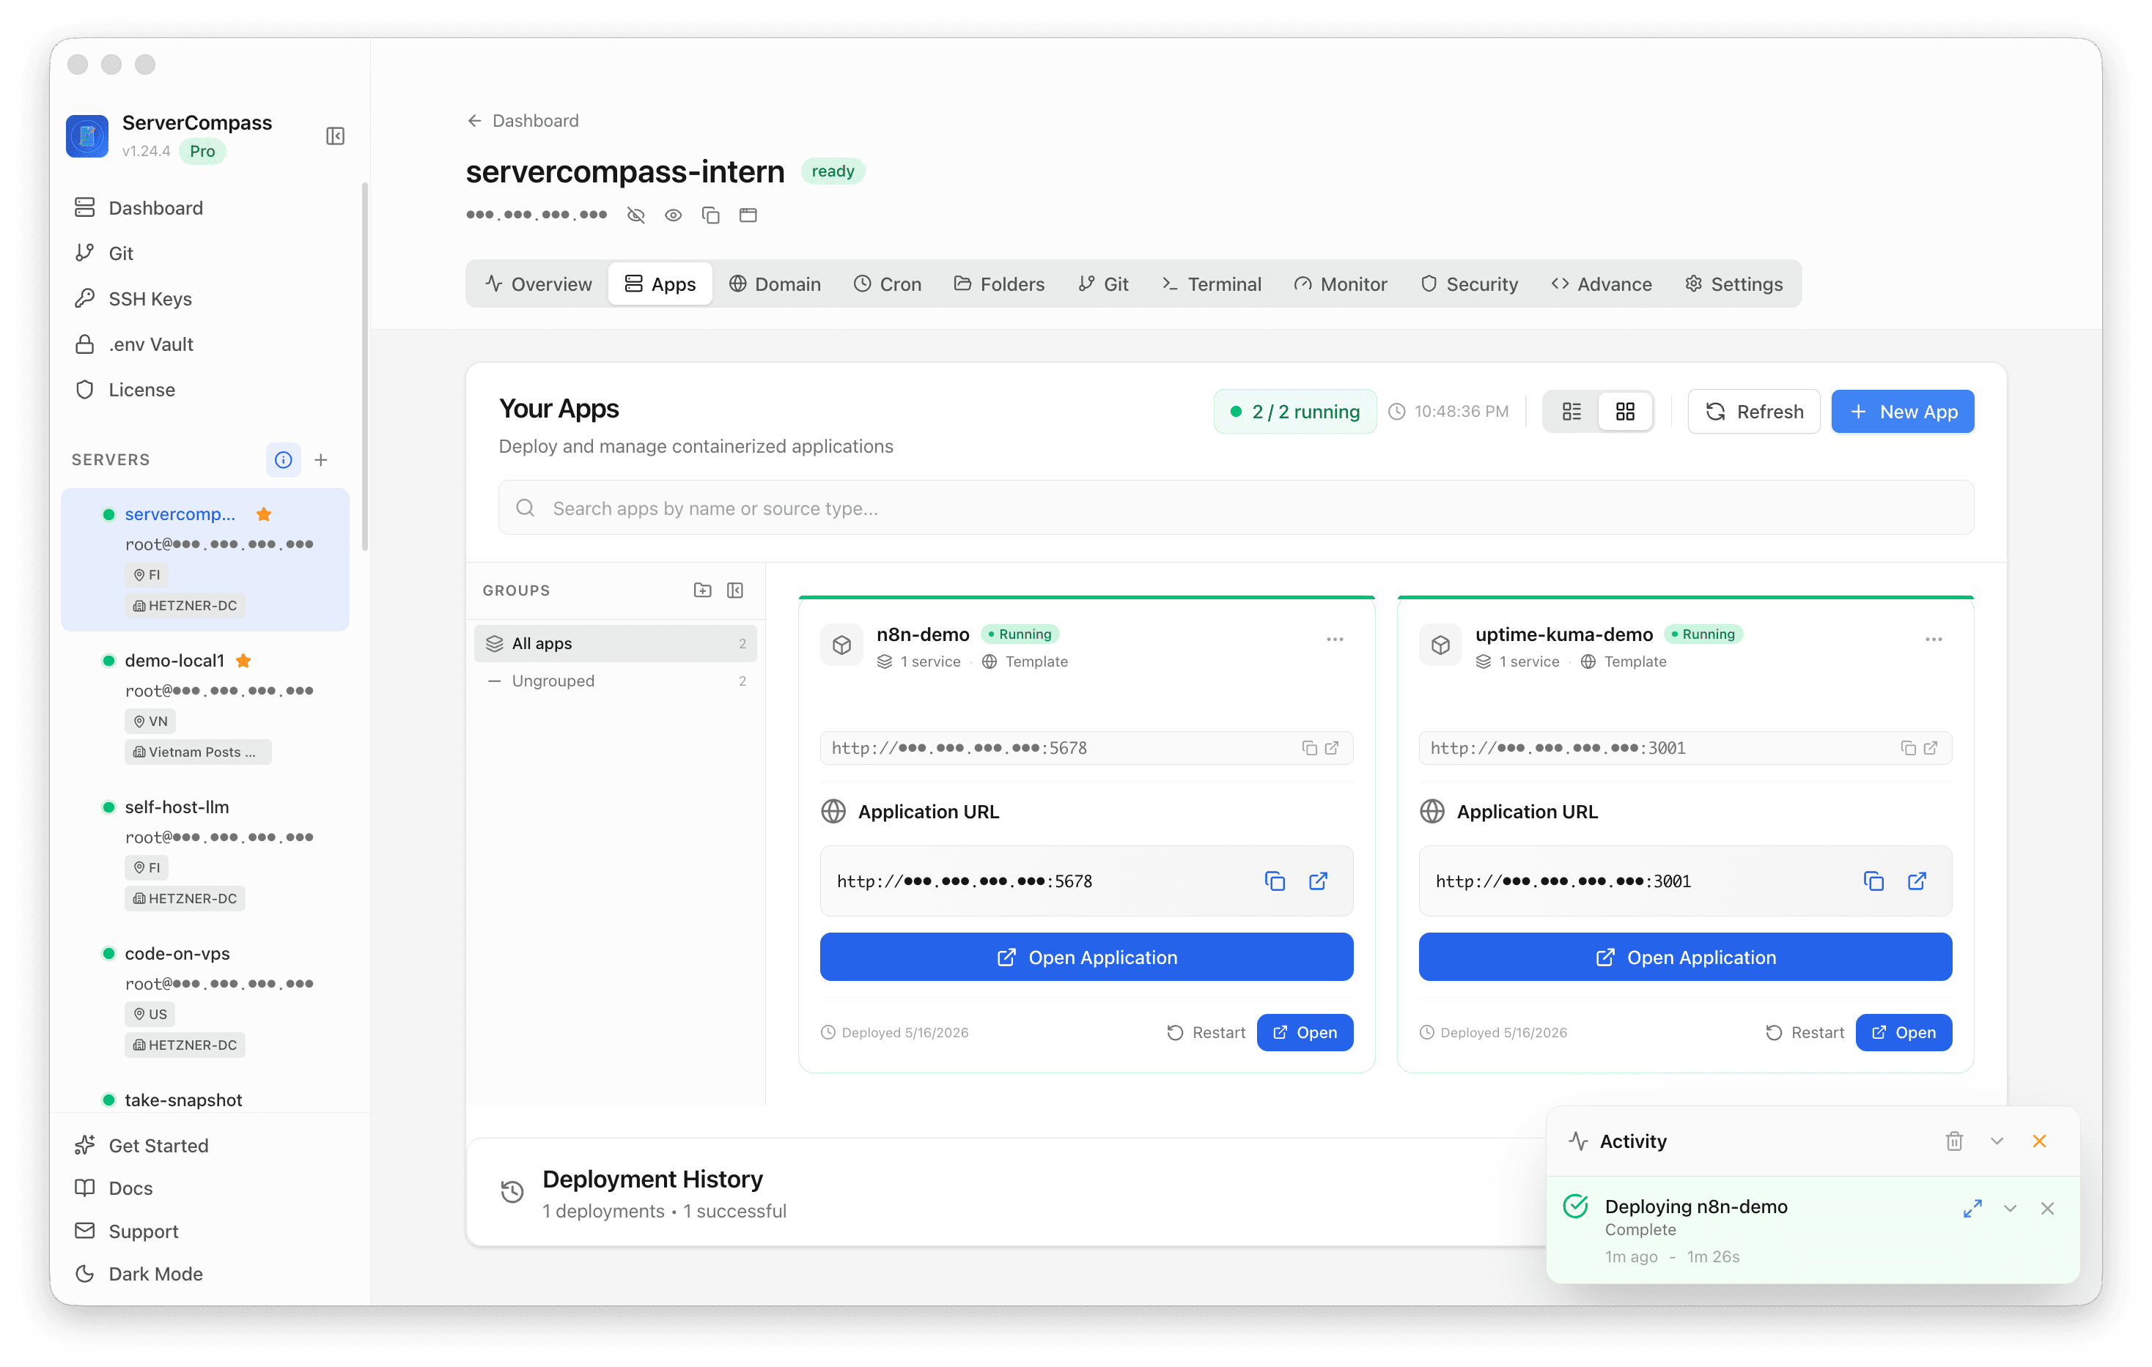Select the Ungrouped group
2152x1367 pixels.
616,682
